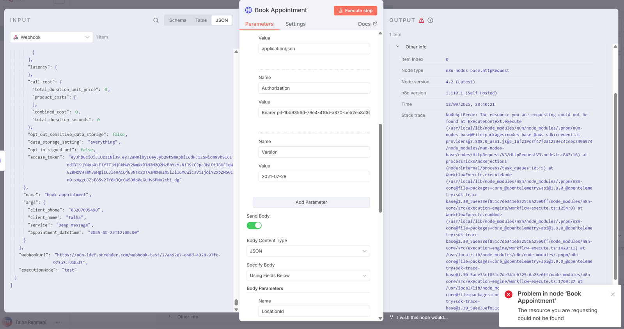Viewport: 624px width, 329px height.
Task: Click the Talha Rehmani user name
Action: [31, 322]
